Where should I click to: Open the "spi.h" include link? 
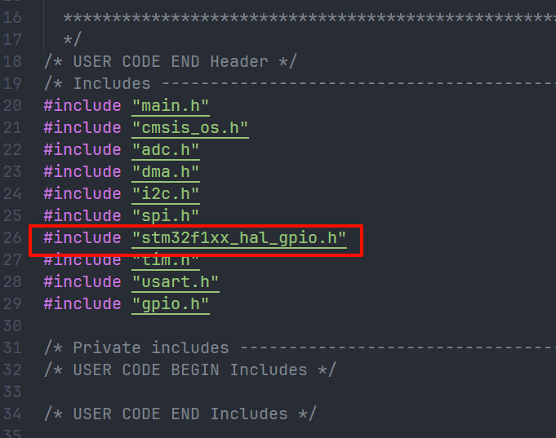coord(165,215)
